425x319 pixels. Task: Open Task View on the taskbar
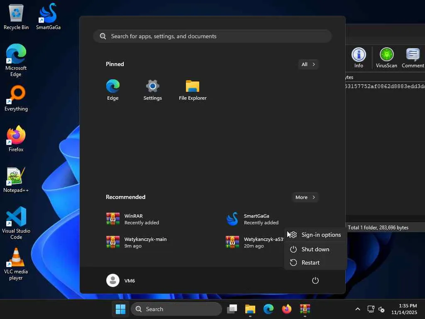click(232, 309)
